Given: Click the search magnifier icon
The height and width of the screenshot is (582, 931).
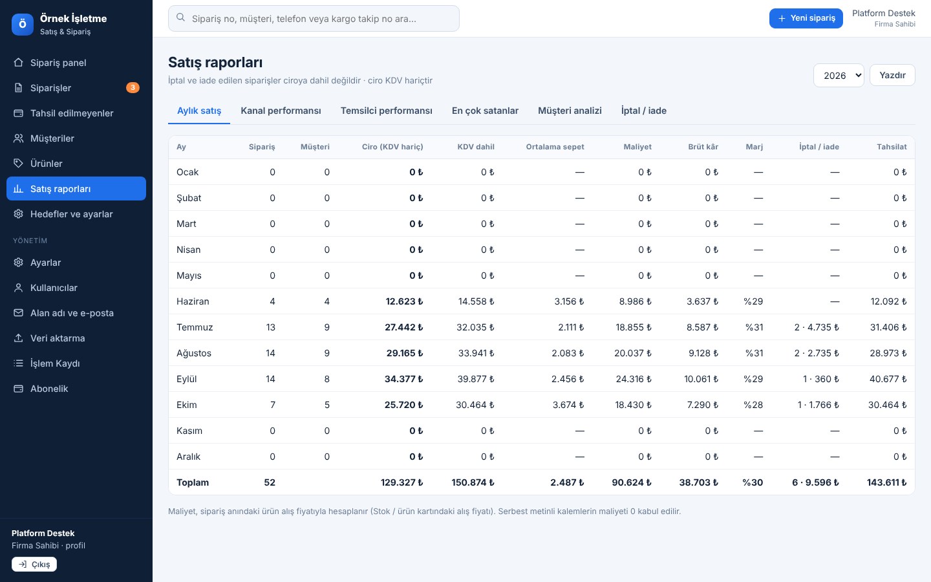Looking at the screenshot, I should click(x=181, y=18).
